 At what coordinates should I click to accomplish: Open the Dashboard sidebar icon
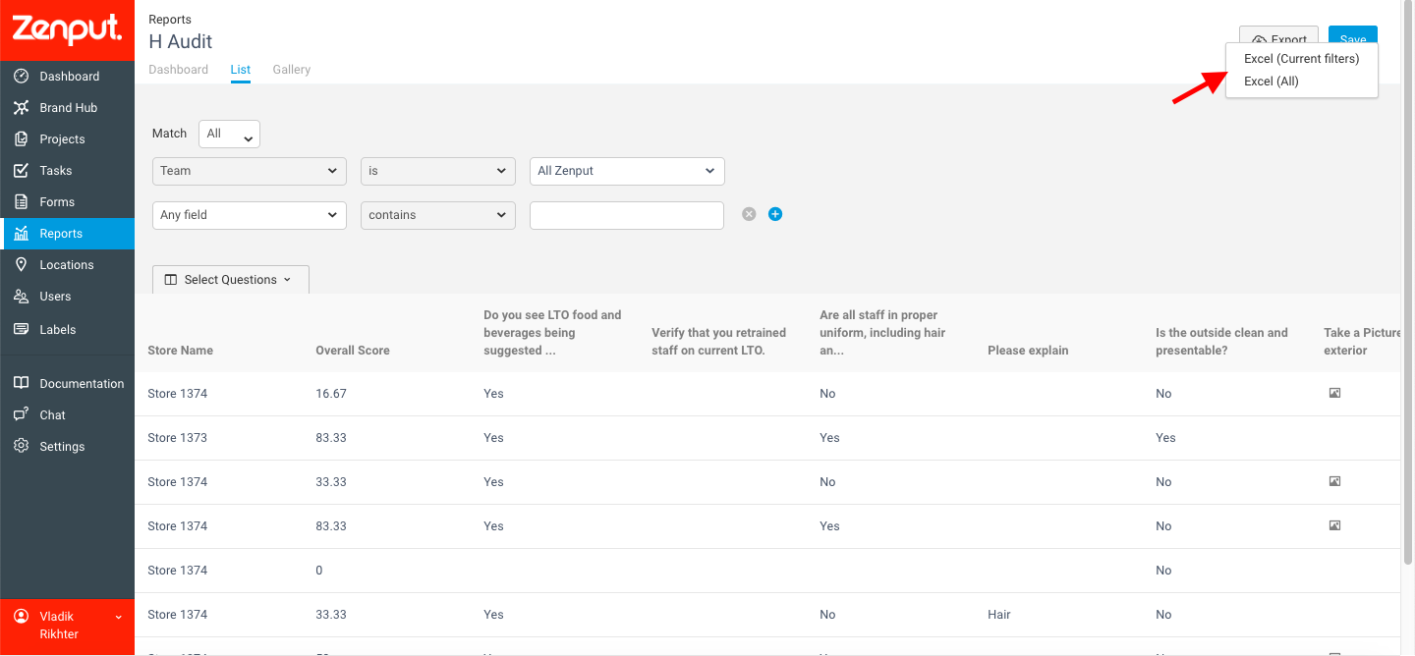pyautogui.click(x=21, y=77)
